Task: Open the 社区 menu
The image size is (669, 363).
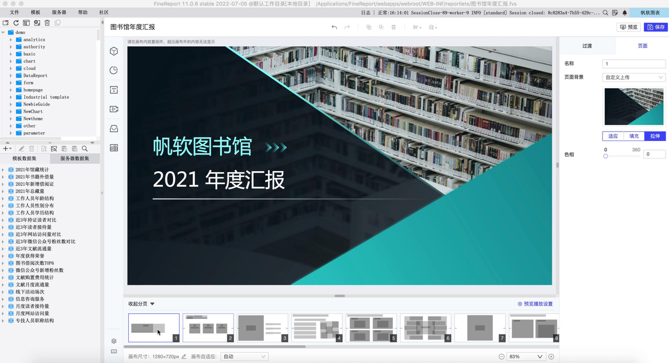Action: point(104,12)
